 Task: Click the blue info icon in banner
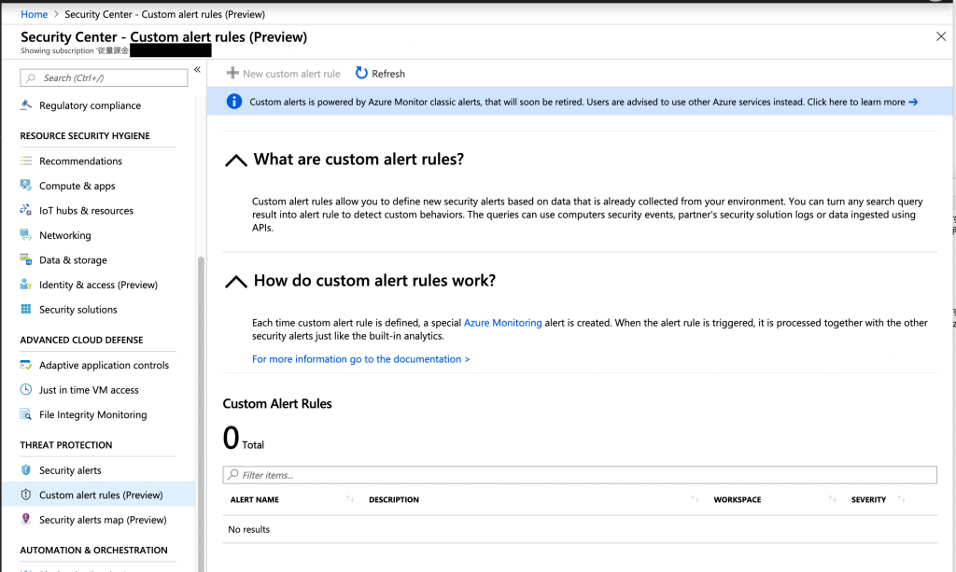[234, 102]
